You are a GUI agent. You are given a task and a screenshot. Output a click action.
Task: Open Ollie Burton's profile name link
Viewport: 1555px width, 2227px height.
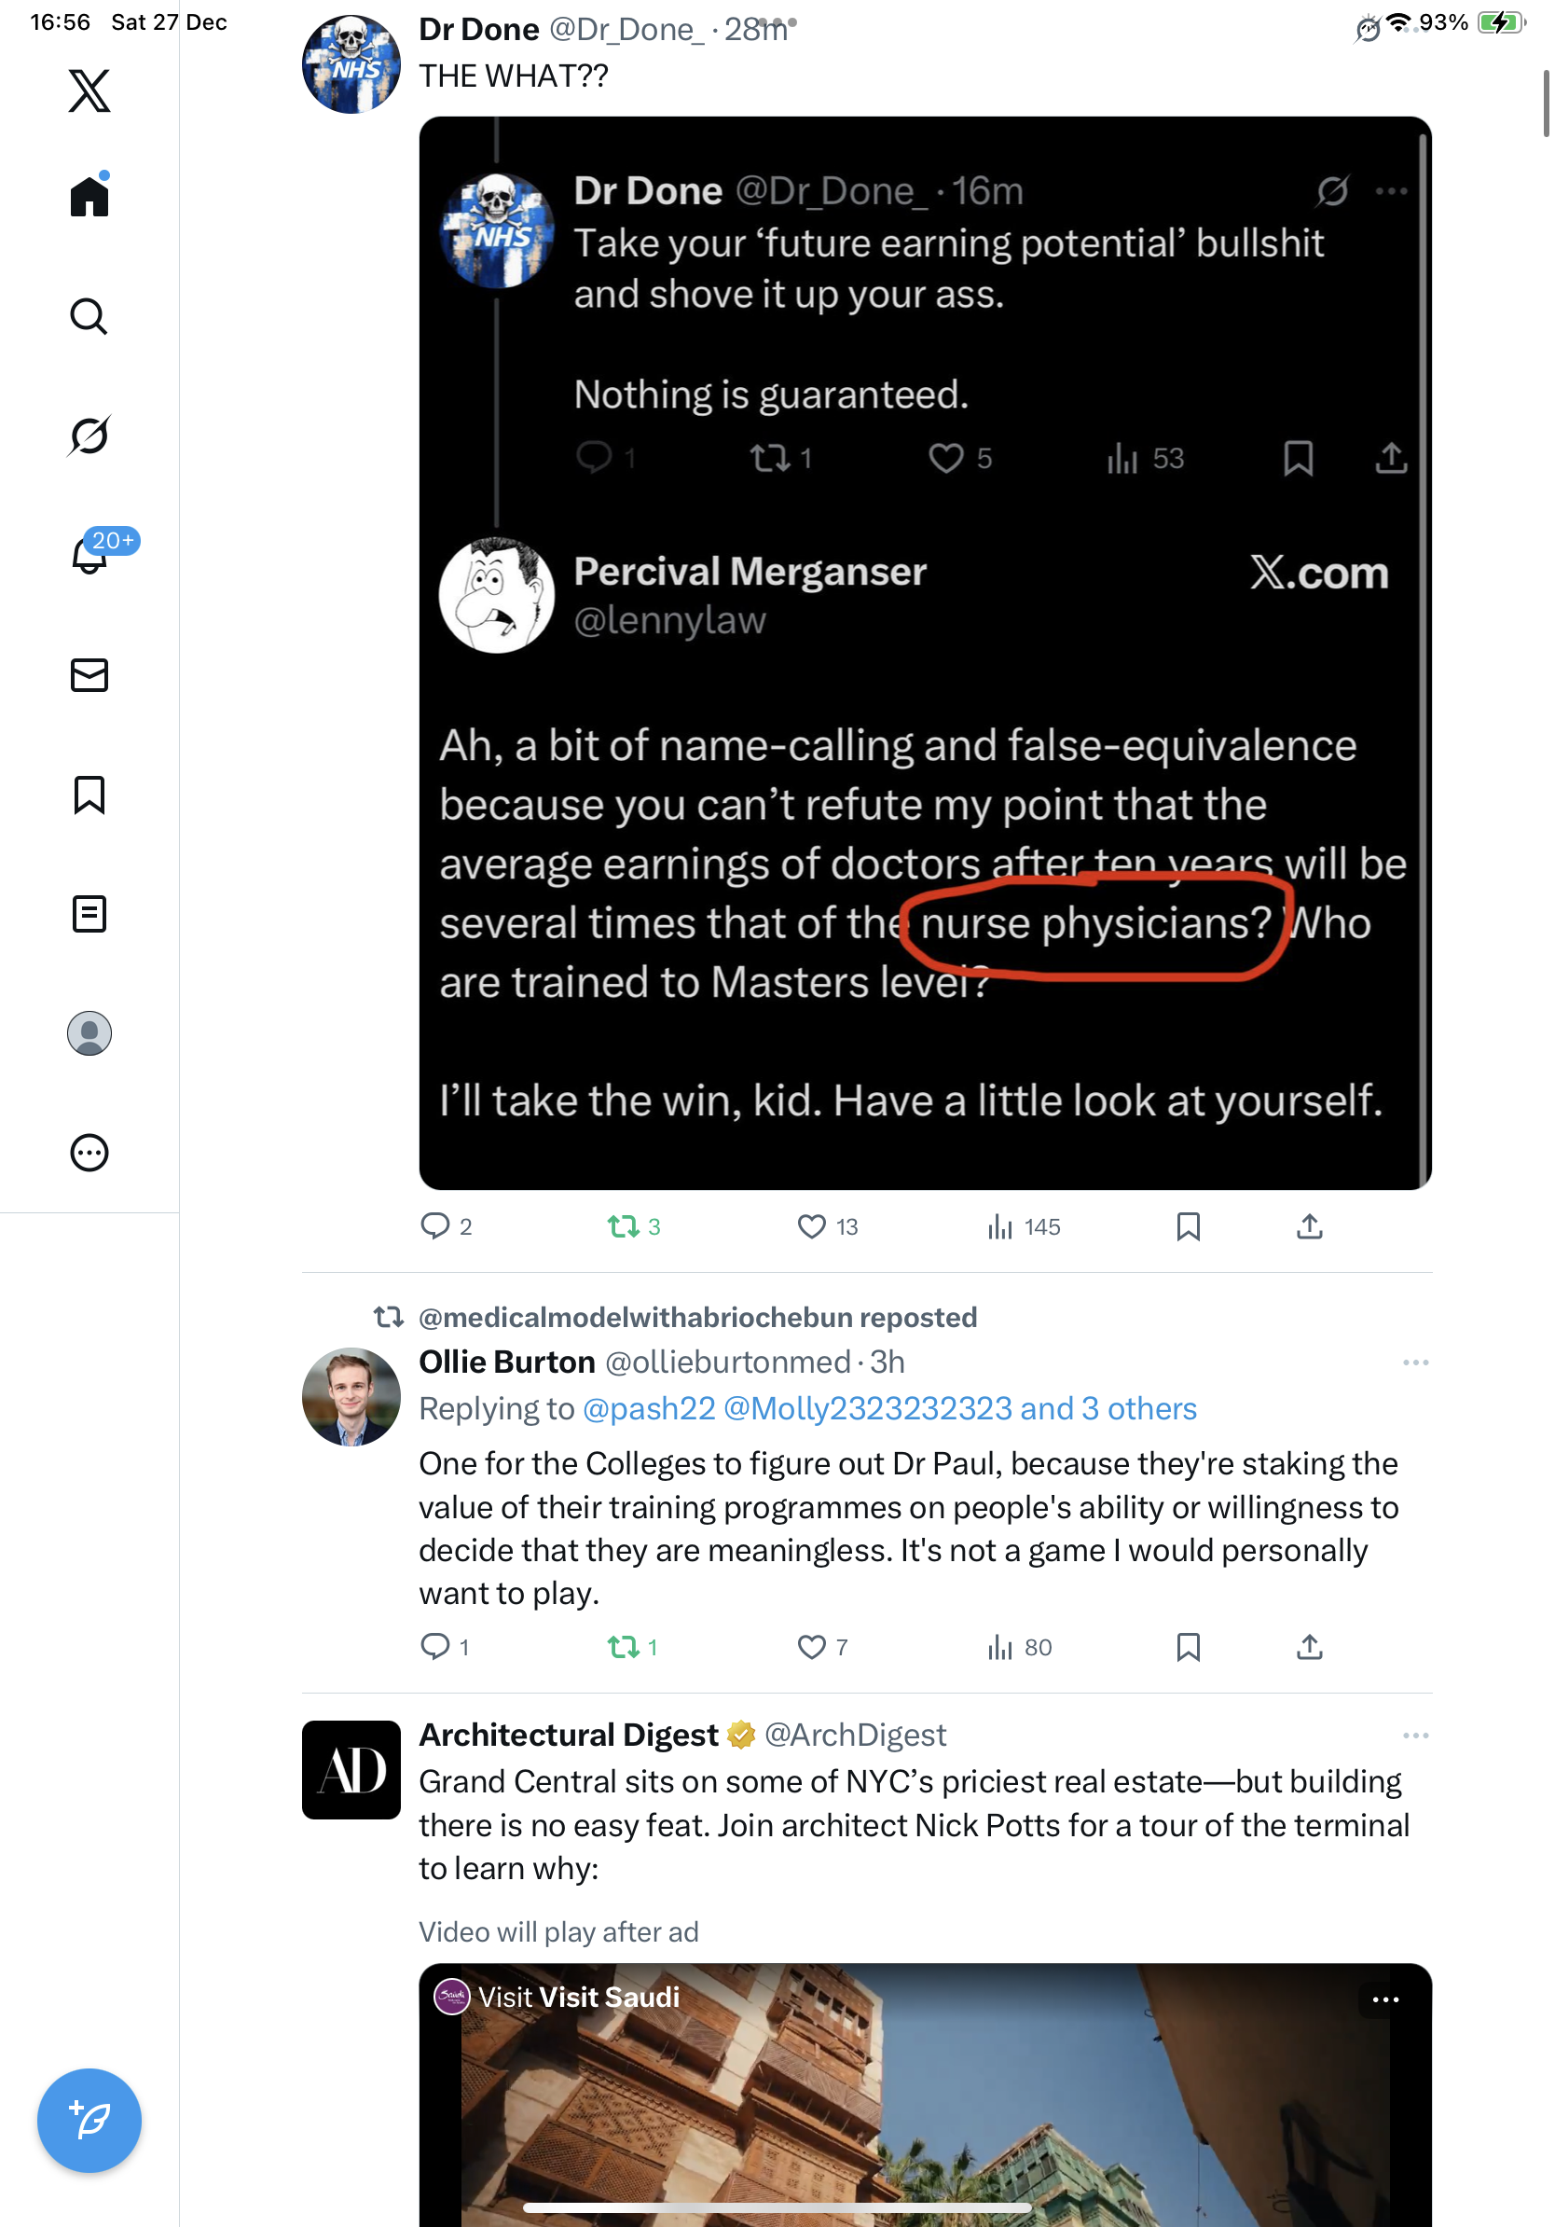pyautogui.click(x=506, y=1362)
